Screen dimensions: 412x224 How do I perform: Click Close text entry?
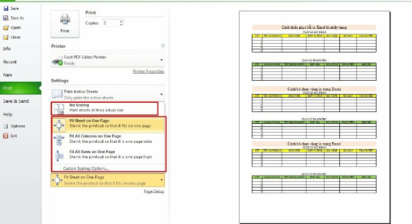(15, 37)
